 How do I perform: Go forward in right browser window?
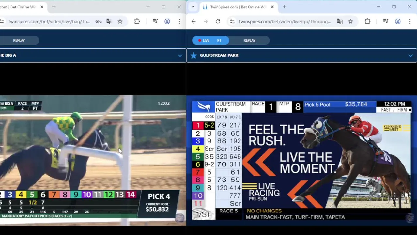pos(206,22)
